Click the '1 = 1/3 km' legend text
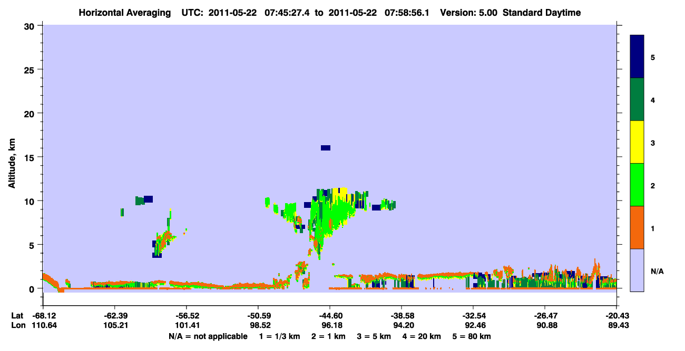685x351 pixels. pos(280,336)
